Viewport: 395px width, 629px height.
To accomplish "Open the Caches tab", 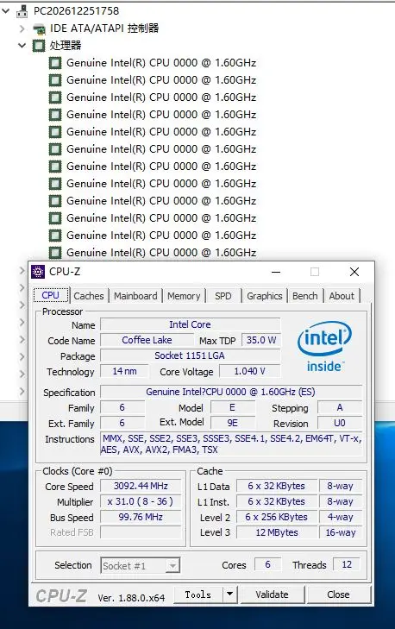I will 89,296.
